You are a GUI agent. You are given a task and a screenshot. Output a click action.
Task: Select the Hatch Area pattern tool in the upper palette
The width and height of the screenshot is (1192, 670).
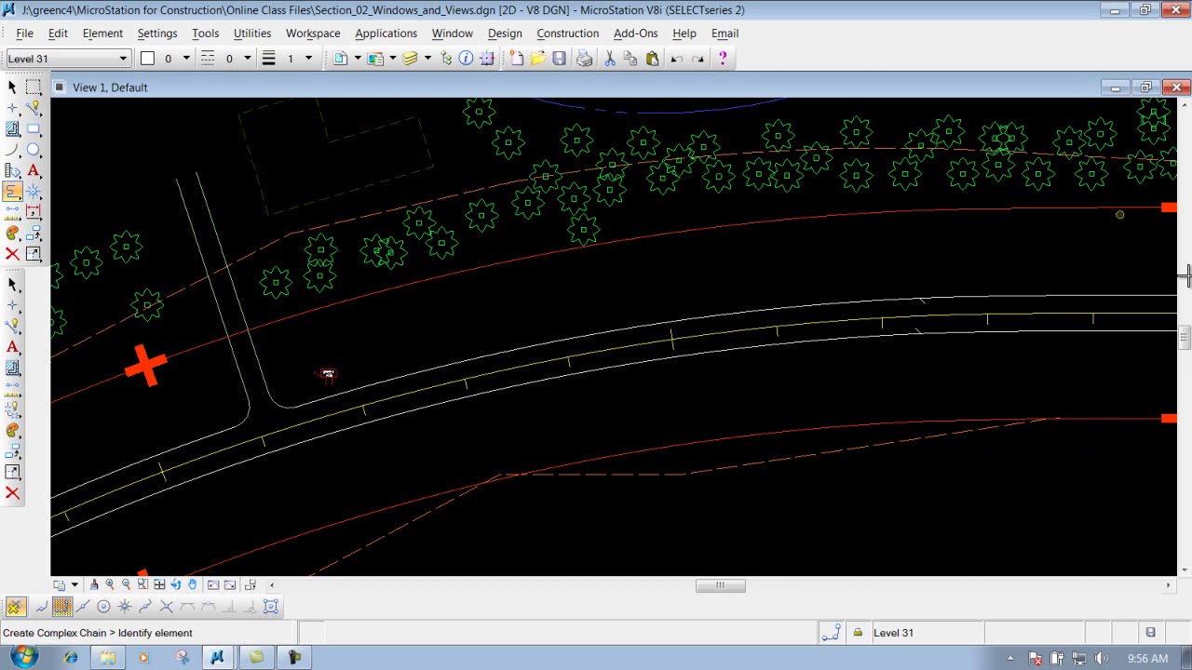click(12, 129)
